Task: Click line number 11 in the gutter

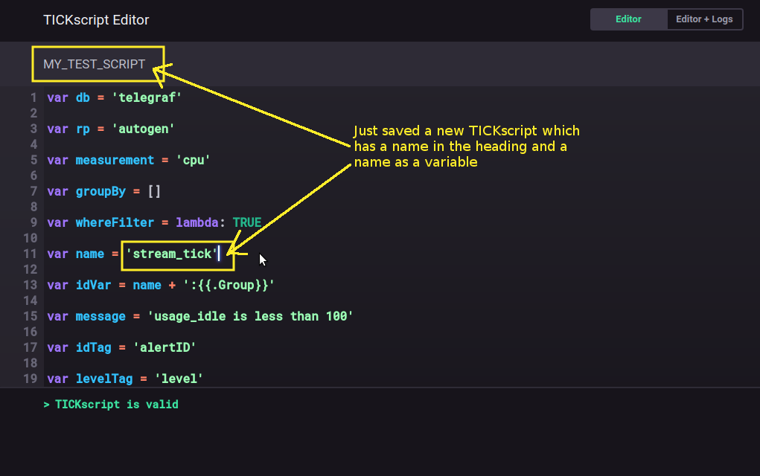Action: point(31,254)
